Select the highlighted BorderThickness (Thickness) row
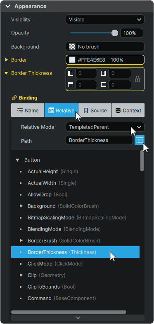Screen dimensions: 154x324 pos(75,252)
